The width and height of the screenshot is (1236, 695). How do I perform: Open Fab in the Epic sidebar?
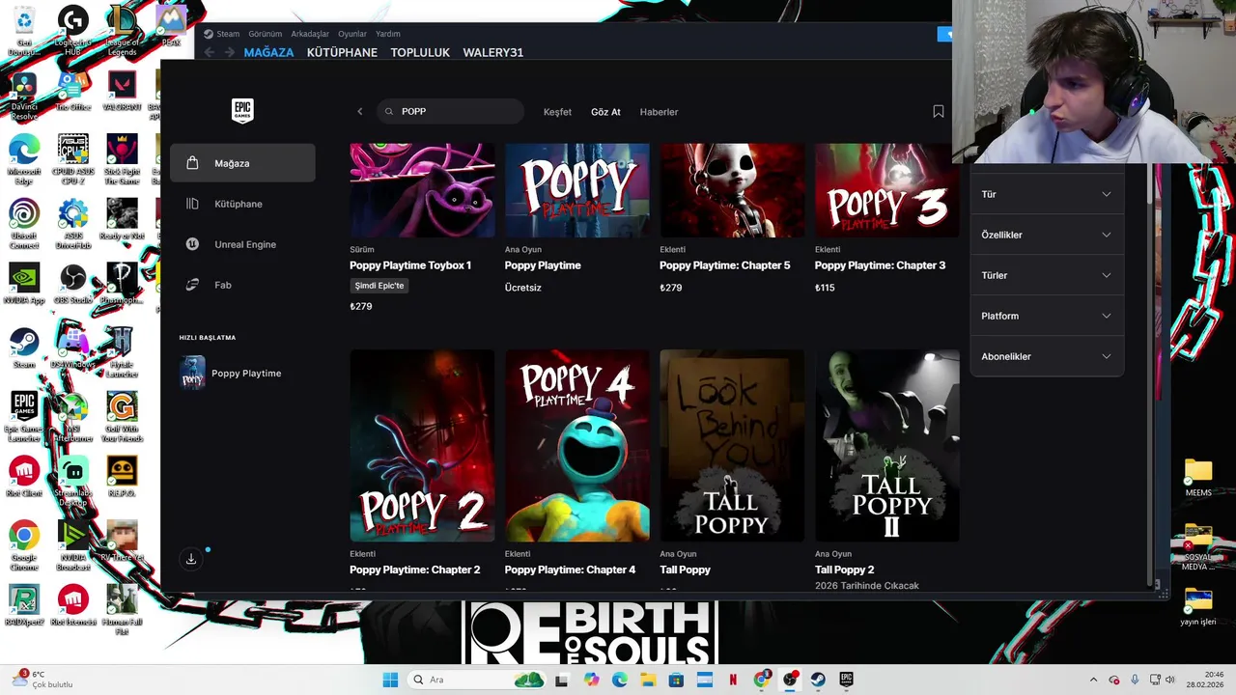click(242, 285)
